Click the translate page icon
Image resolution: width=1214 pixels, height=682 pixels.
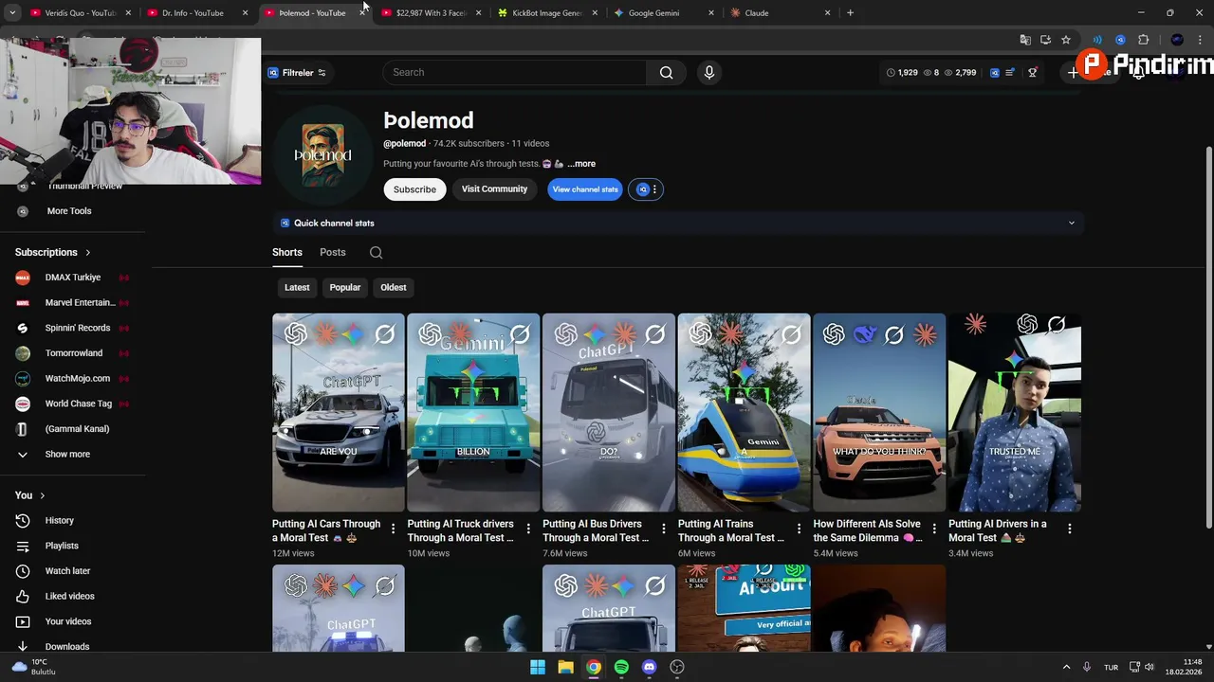coord(1024,40)
